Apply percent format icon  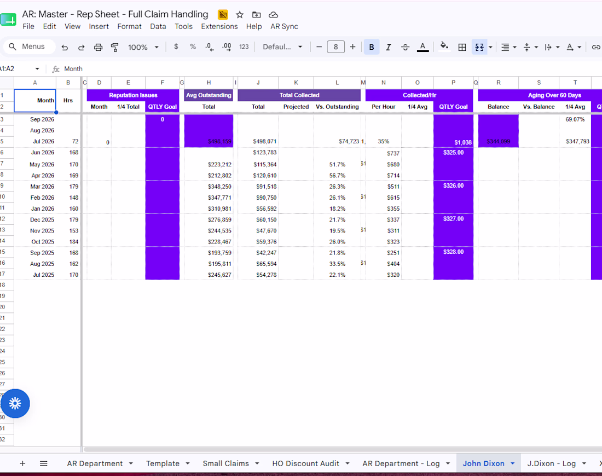[193, 47]
